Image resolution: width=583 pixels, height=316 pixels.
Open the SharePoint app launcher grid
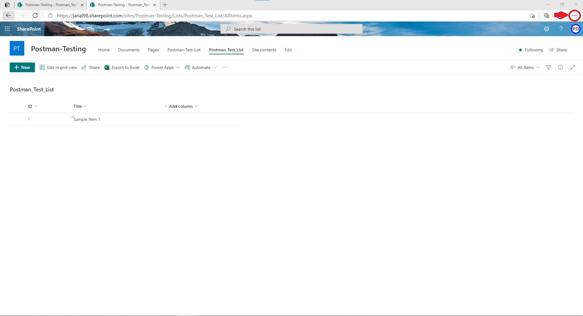(7, 29)
